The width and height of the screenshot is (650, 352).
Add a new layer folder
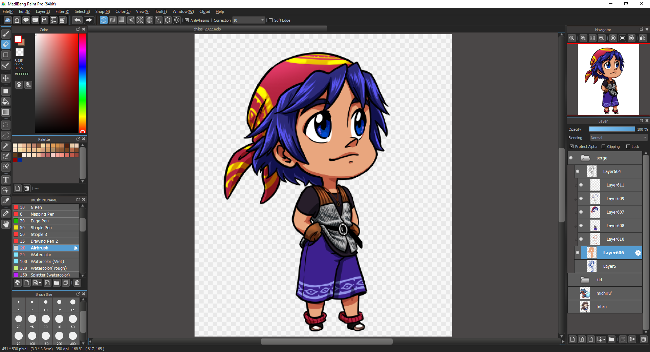tap(611, 339)
